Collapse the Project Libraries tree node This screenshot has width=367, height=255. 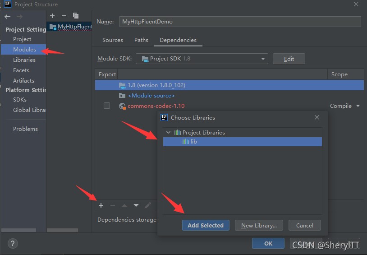pos(169,133)
